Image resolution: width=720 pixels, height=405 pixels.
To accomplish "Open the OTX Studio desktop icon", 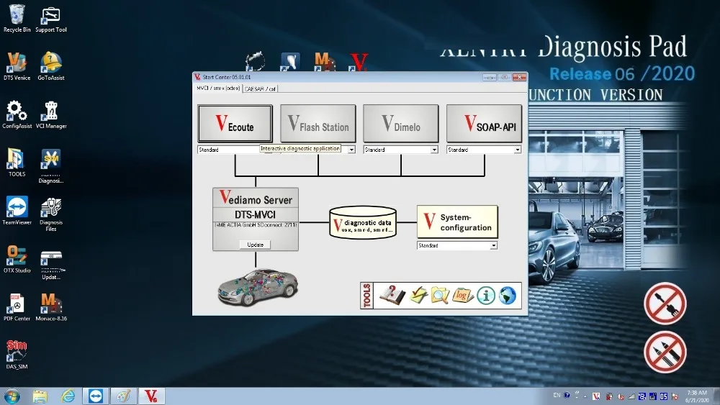I will click(x=17, y=259).
